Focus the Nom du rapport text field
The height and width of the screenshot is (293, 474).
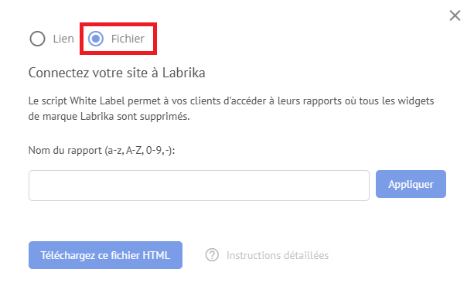click(199, 186)
